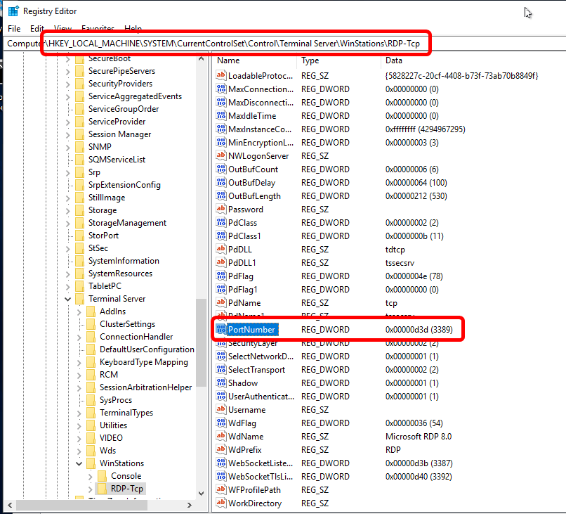566x514 pixels.
Task: Click tree pane vertical scrollbar up arrow
Action: pyautogui.click(x=202, y=58)
